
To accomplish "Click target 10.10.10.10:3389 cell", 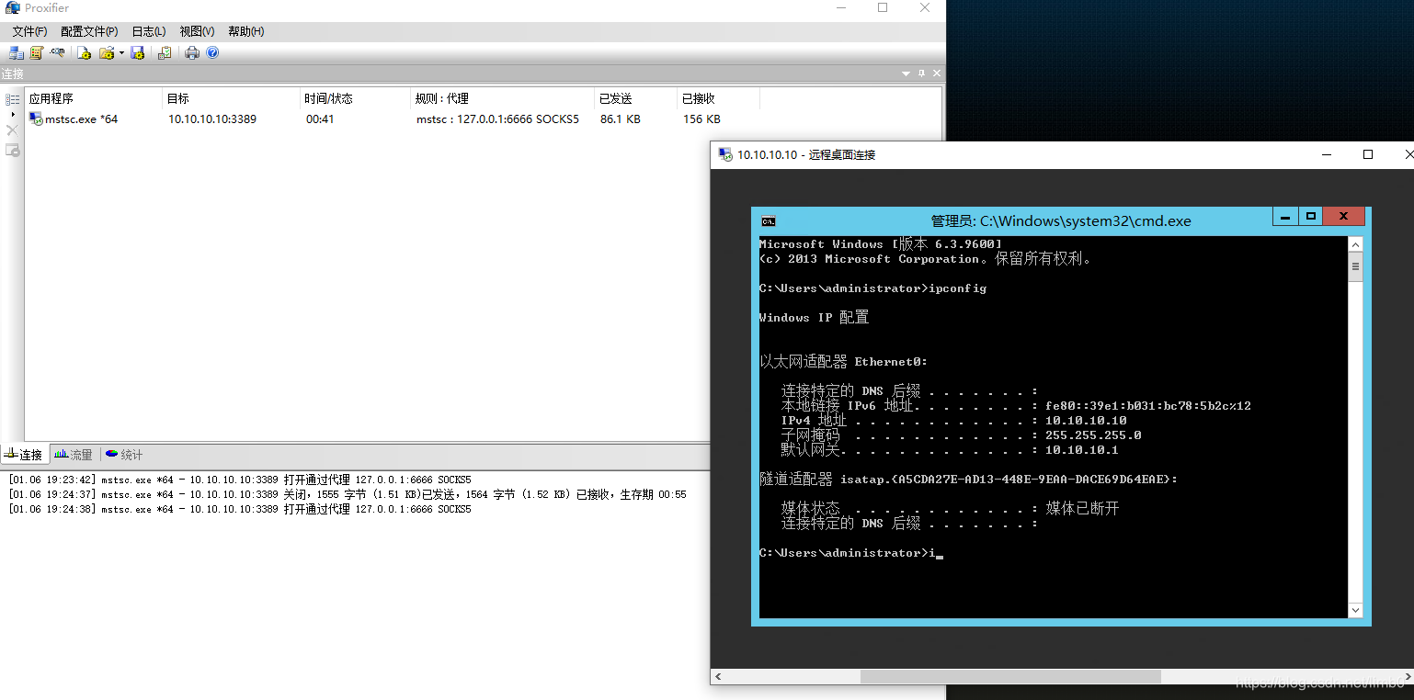I will [212, 119].
